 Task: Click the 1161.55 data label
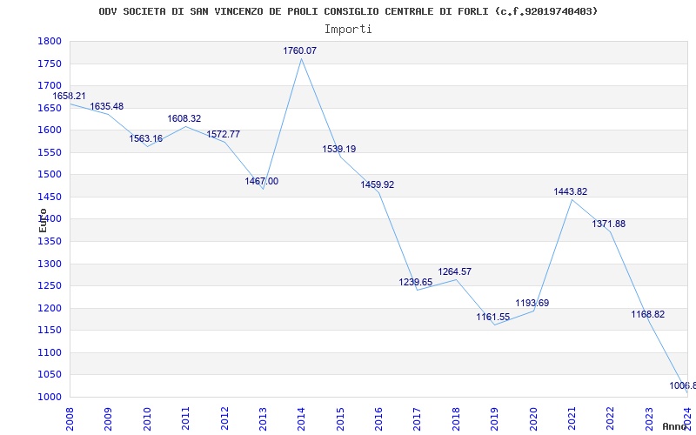point(493,317)
